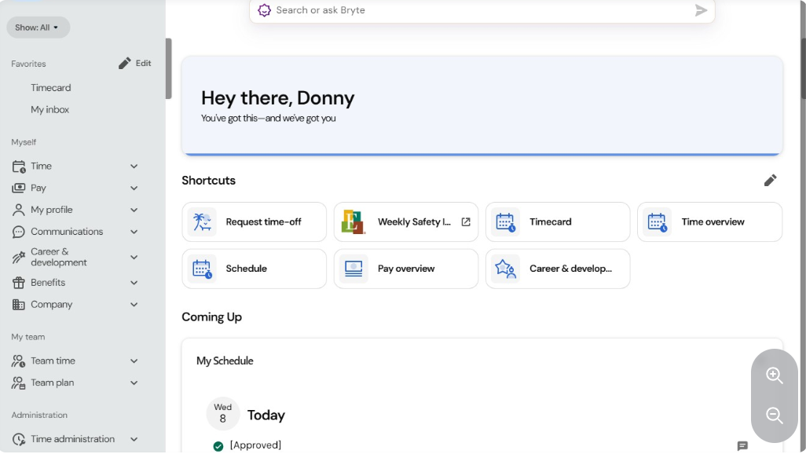Click the "[Approved]" status text
806x454 pixels.
[x=255, y=445]
